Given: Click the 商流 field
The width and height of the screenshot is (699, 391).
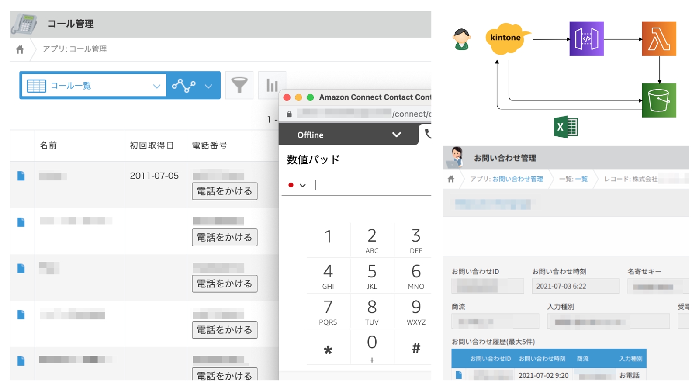Looking at the screenshot, I should click(495, 322).
